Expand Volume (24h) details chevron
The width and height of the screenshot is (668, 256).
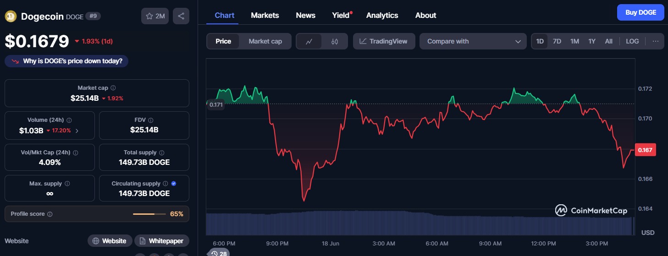[77, 131]
